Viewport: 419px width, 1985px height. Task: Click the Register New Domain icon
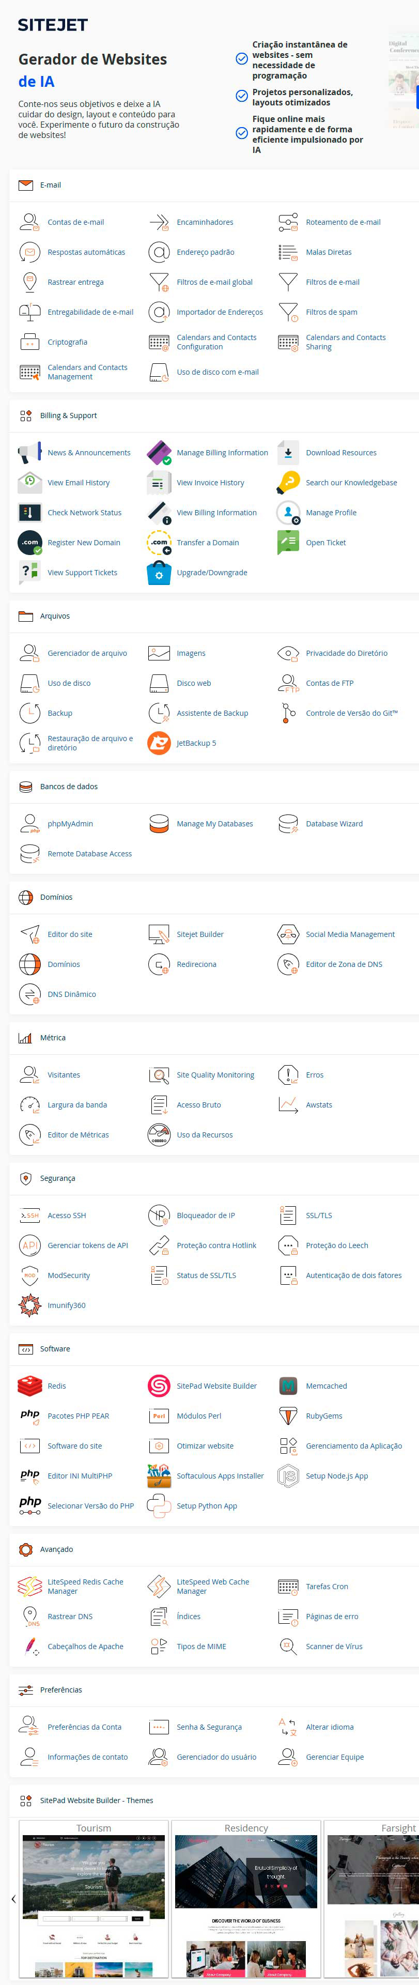[29, 543]
